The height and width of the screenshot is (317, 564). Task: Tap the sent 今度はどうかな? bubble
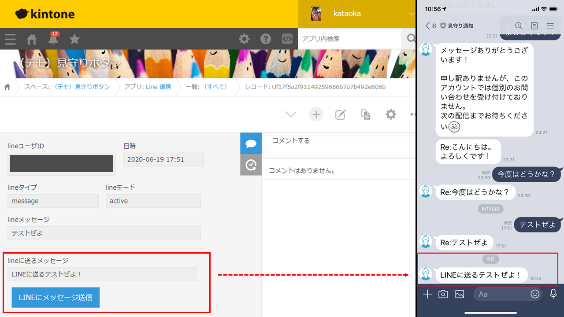(527, 174)
